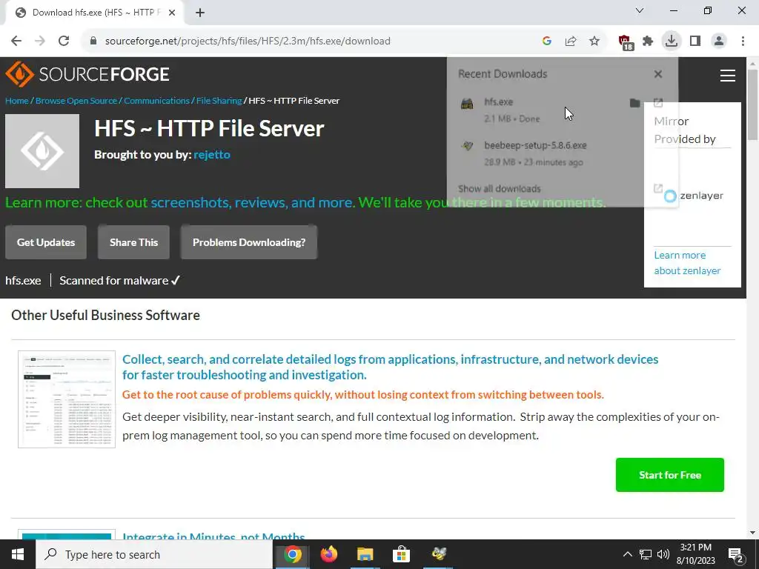Show hfs.exe in folder icon
759x569 pixels.
pyautogui.click(x=634, y=102)
